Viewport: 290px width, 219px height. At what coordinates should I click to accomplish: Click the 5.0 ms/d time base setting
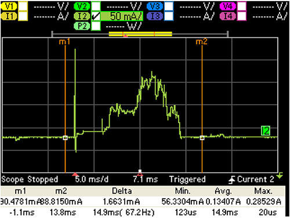92,180
